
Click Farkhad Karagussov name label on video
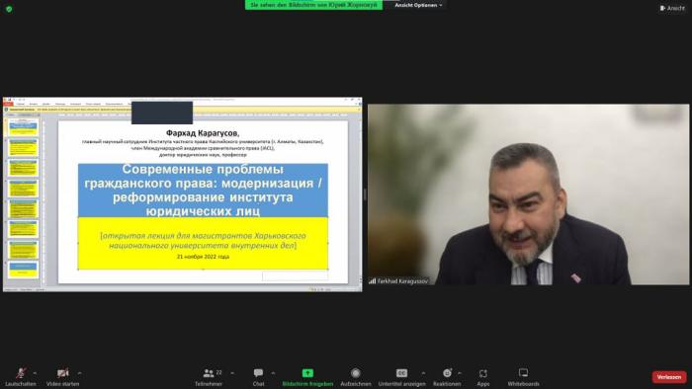point(398,281)
